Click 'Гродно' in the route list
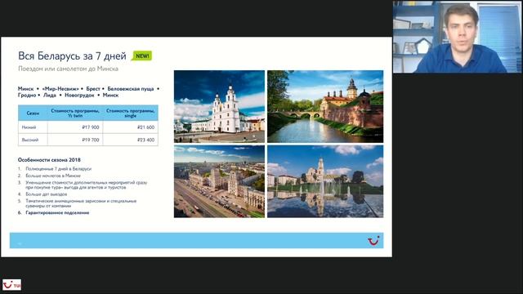 (27, 95)
